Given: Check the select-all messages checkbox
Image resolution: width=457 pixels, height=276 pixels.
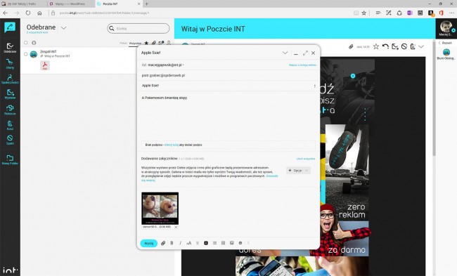Looking at the screenshot, I should [x=26, y=43].
